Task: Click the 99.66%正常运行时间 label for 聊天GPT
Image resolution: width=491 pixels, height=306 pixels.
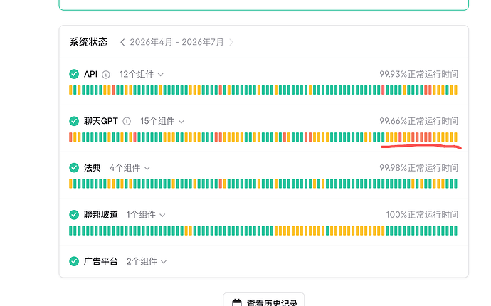Action: click(418, 121)
